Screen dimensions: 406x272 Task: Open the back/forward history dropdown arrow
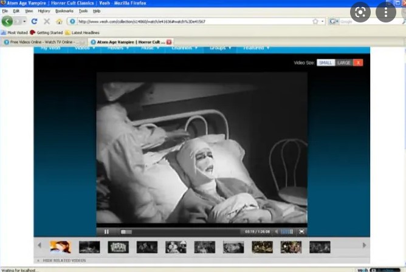coord(24,21)
